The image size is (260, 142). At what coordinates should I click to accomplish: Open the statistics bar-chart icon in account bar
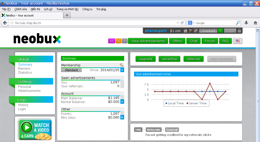pyautogui.click(x=185, y=31)
